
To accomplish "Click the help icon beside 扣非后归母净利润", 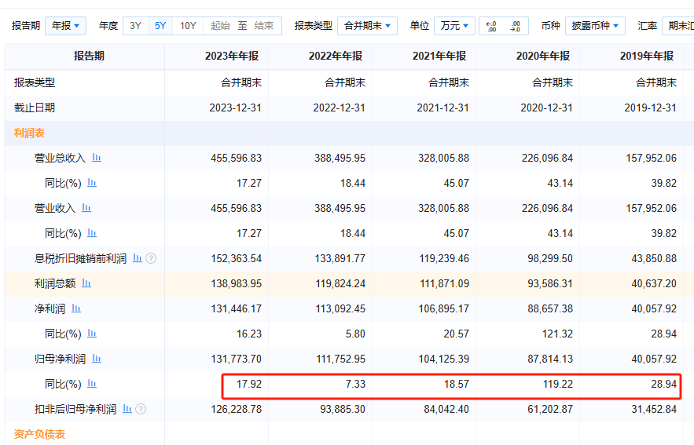I will pos(141,409).
